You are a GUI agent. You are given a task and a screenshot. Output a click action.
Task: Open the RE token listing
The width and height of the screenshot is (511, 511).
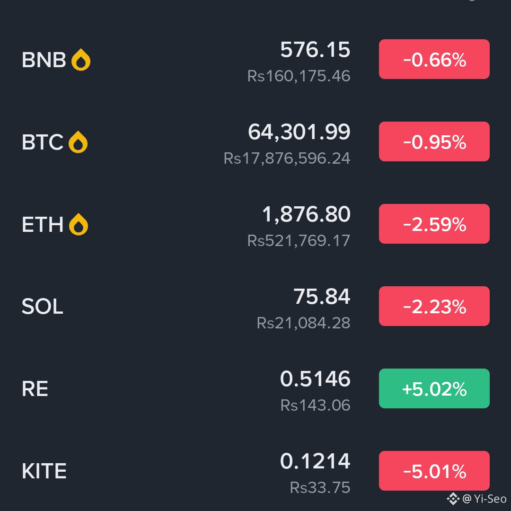(x=255, y=388)
